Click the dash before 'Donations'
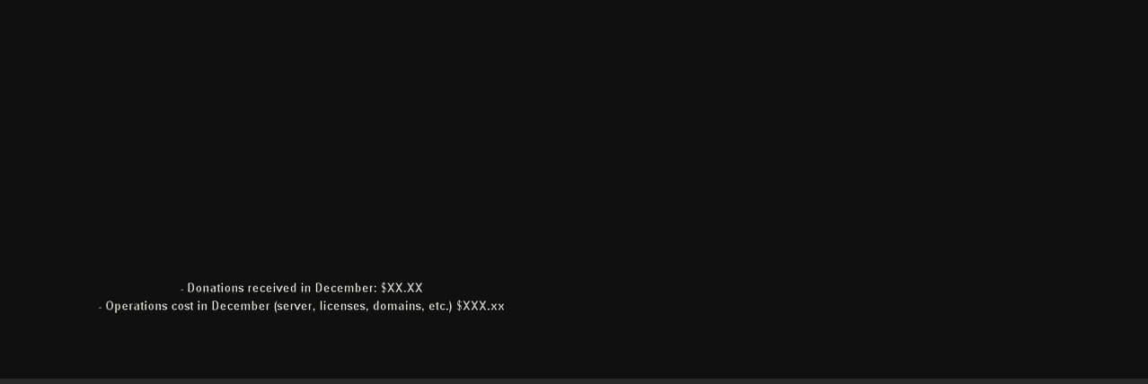 click(182, 289)
